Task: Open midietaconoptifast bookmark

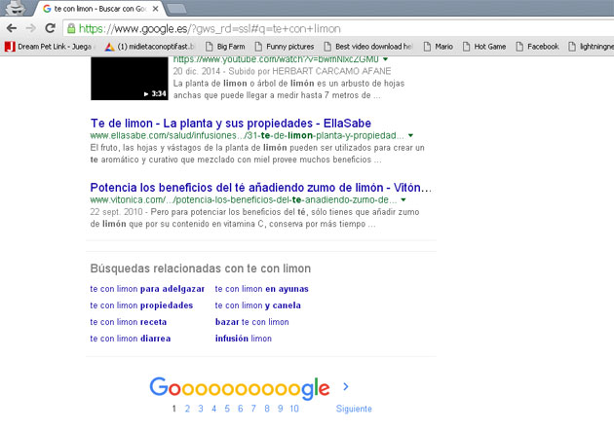Action: coord(149,47)
